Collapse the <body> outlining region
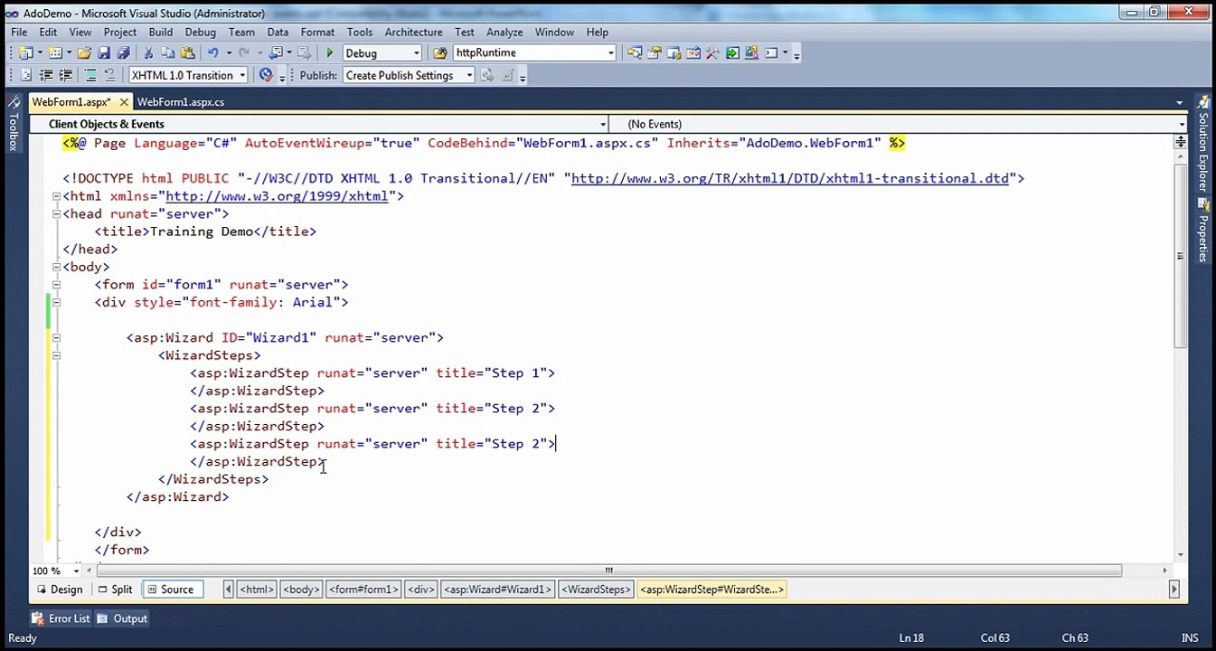 click(56, 267)
